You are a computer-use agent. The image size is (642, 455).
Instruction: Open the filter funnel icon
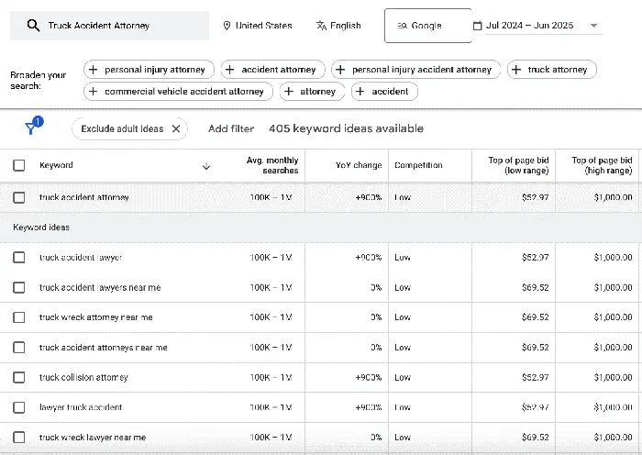(x=32, y=128)
